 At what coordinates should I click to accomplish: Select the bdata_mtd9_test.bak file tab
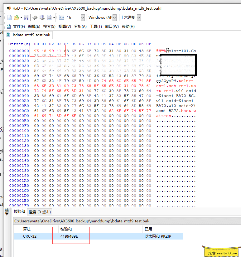click(28, 35)
